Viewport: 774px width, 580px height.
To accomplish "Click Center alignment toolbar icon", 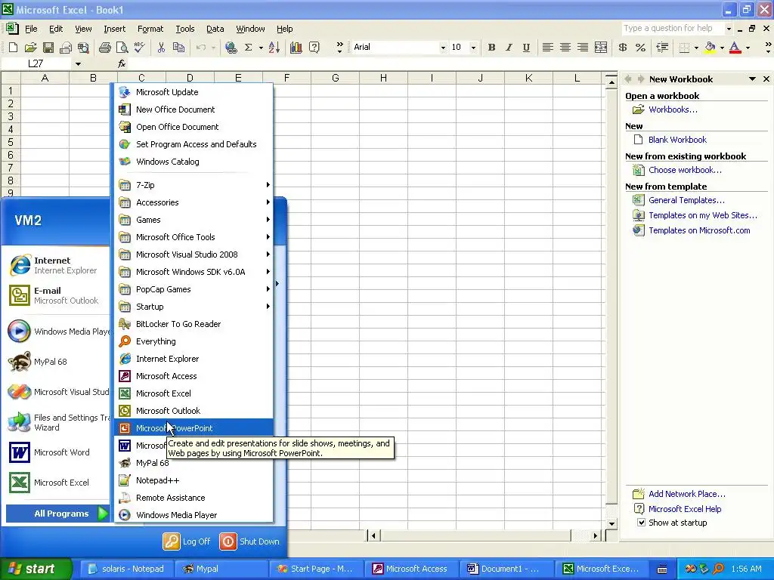I will [x=565, y=48].
